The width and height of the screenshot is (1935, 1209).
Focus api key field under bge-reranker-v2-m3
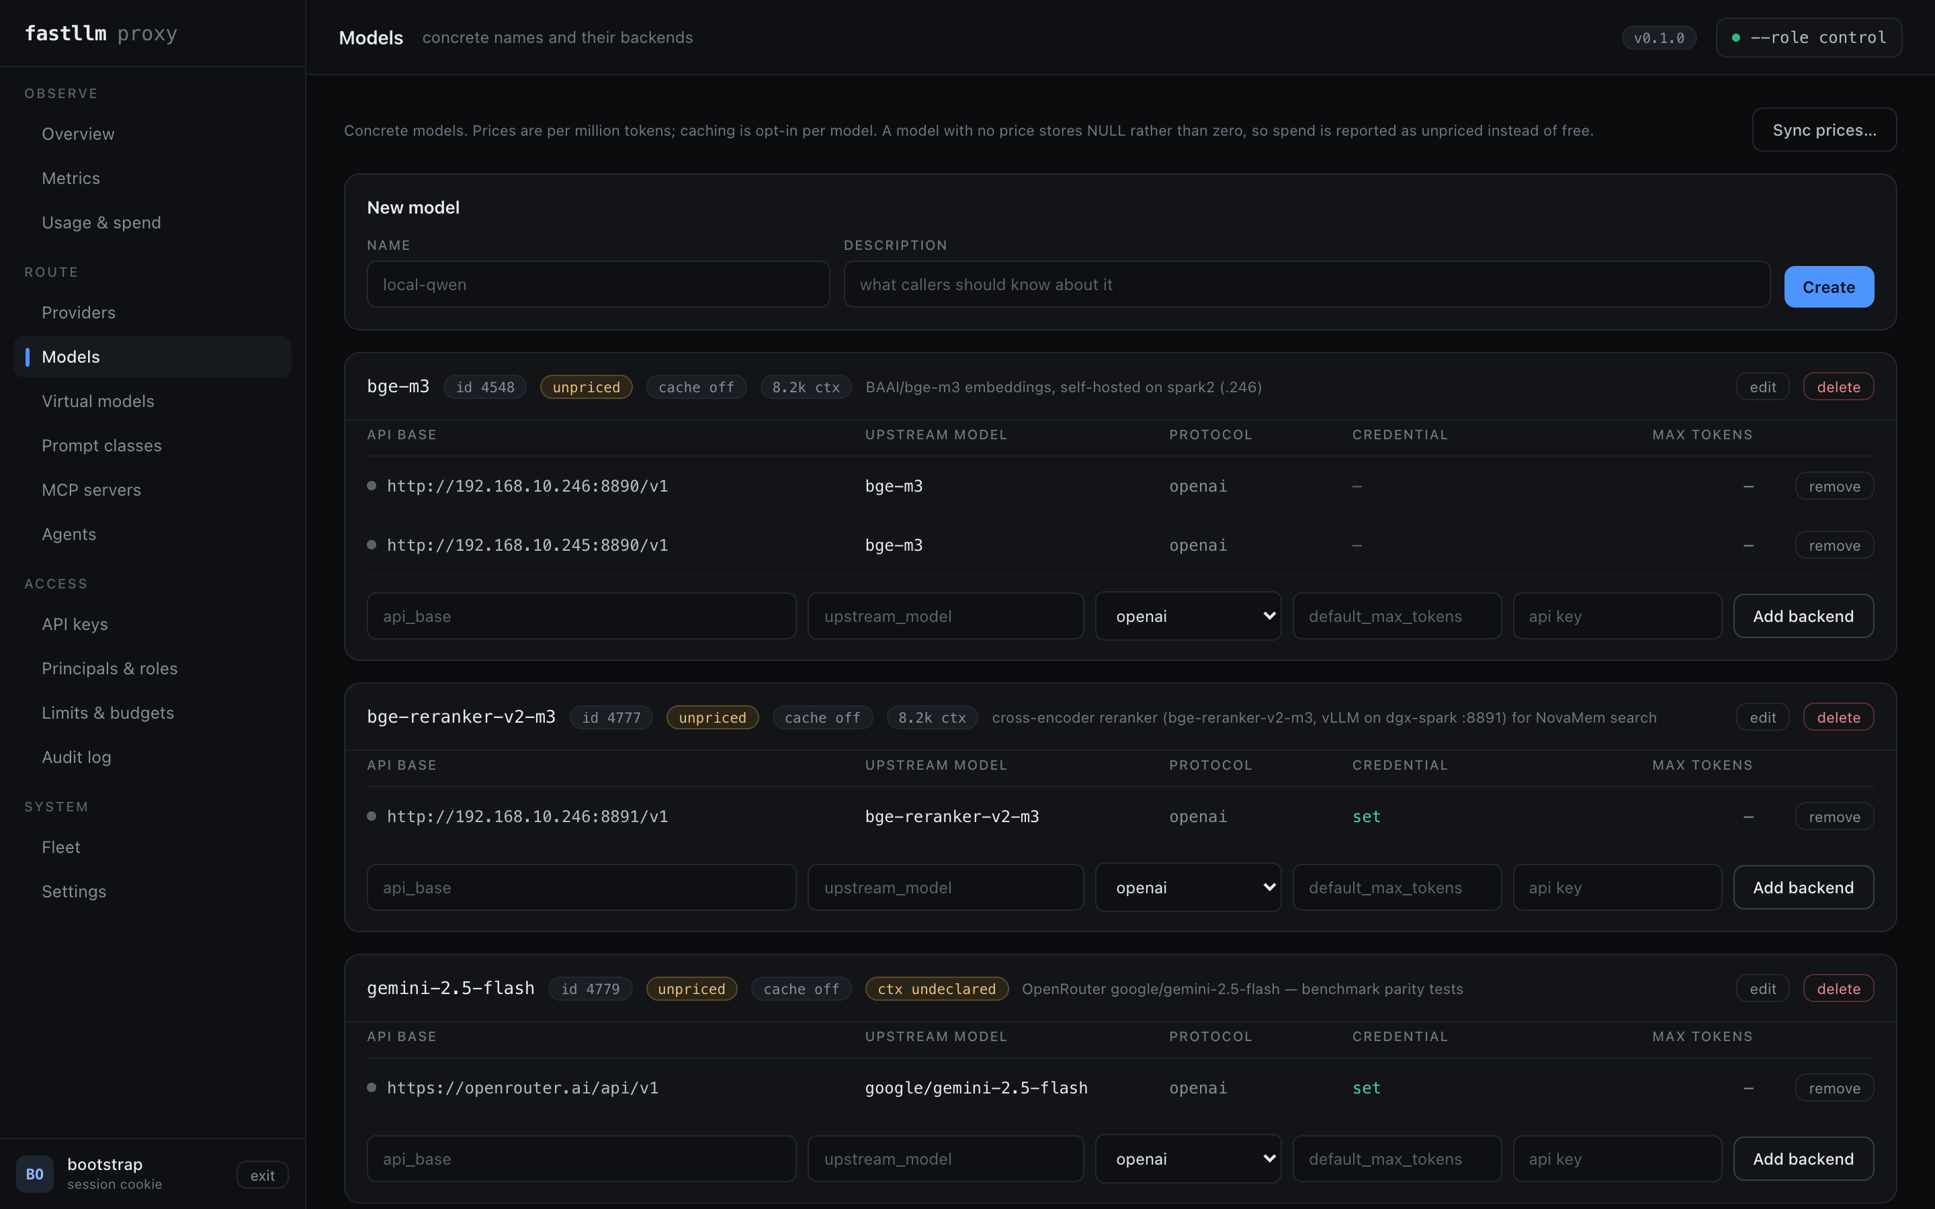pos(1617,887)
